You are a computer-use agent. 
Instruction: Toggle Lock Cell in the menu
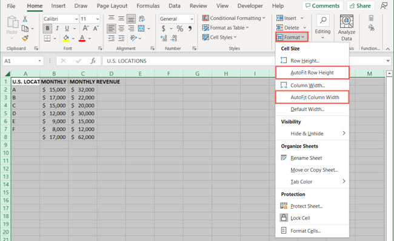[x=312, y=218]
